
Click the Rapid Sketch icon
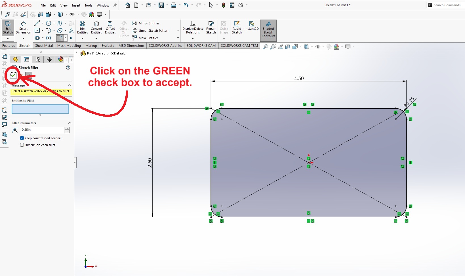click(237, 28)
